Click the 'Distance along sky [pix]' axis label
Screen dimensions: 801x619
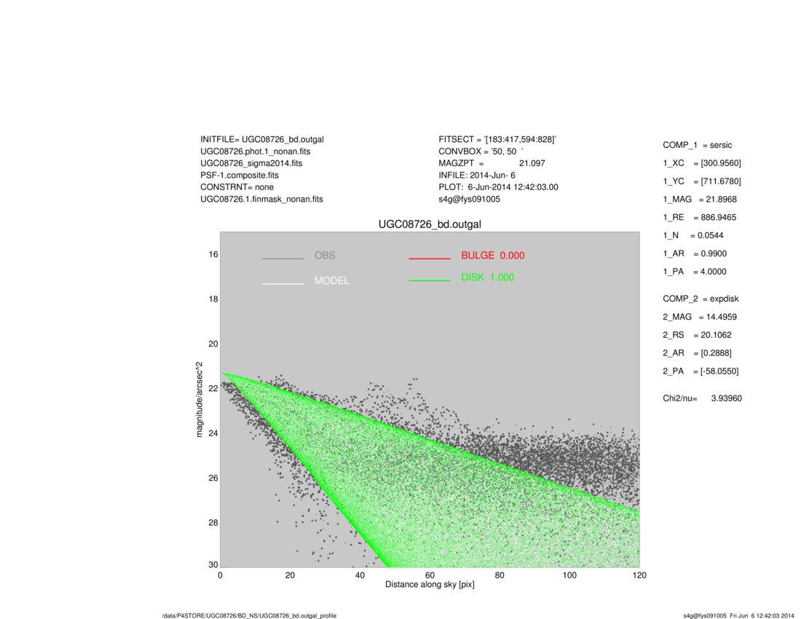[x=430, y=585]
